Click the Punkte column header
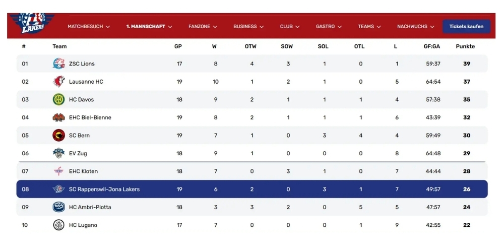Screen dimensions: 504x252 pyautogui.click(x=465, y=46)
